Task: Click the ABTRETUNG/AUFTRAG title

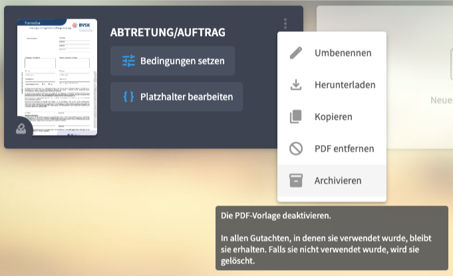Action: 168,33
